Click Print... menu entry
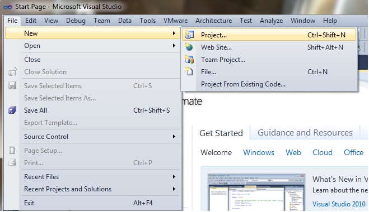Screen dimensions: 369x212 click(93, 162)
